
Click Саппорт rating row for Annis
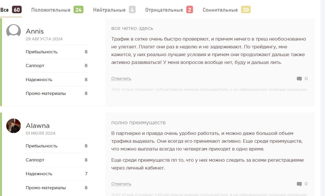pyautogui.click(x=57, y=66)
